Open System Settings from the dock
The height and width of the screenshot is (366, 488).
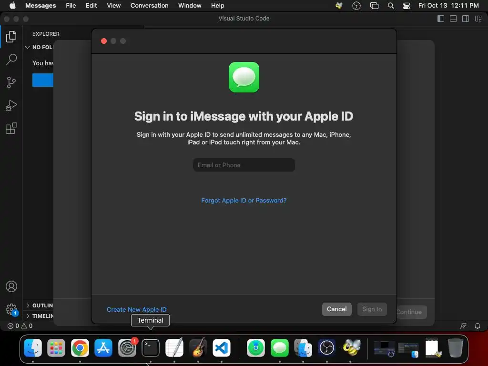(127, 347)
